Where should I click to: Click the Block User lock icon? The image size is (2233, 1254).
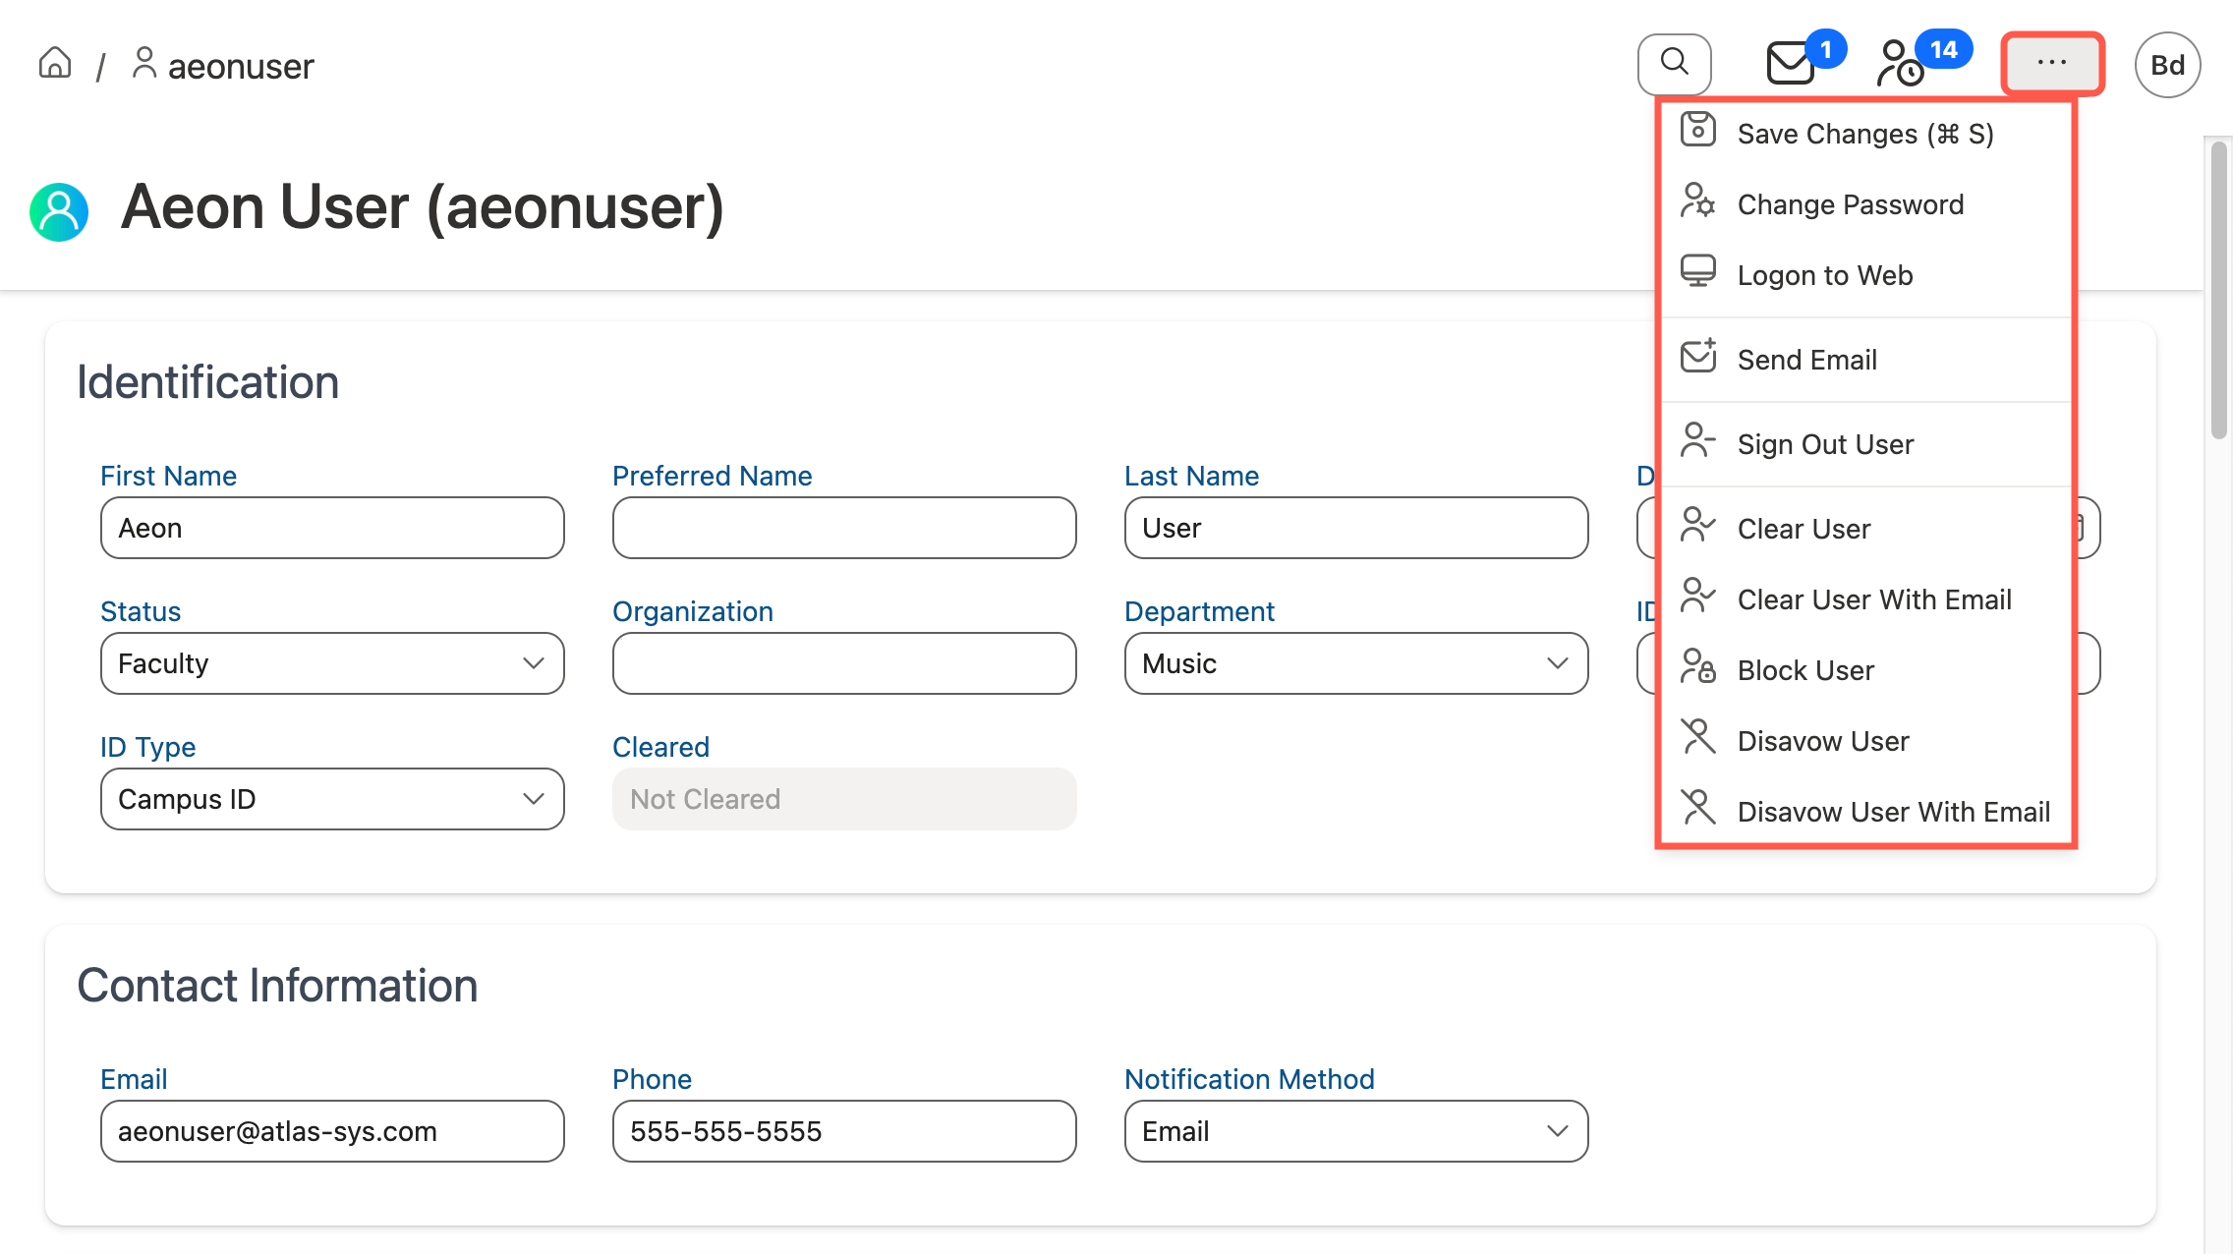(1697, 667)
